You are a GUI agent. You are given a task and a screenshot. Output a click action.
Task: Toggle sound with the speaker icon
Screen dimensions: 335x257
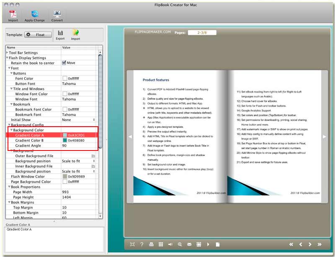click(170, 244)
